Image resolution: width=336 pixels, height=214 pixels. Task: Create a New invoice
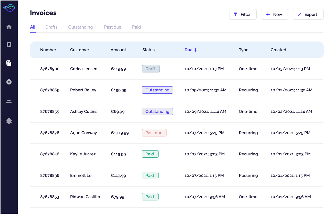274,14
